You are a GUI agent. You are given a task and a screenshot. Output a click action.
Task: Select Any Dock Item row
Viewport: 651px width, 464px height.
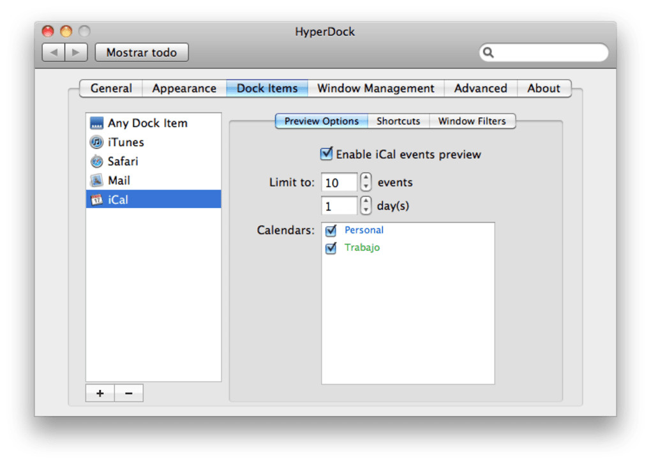pyautogui.click(x=153, y=123)
